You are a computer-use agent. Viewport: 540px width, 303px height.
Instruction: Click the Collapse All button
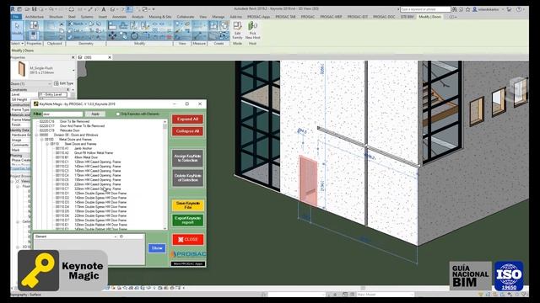coord(187,131)
